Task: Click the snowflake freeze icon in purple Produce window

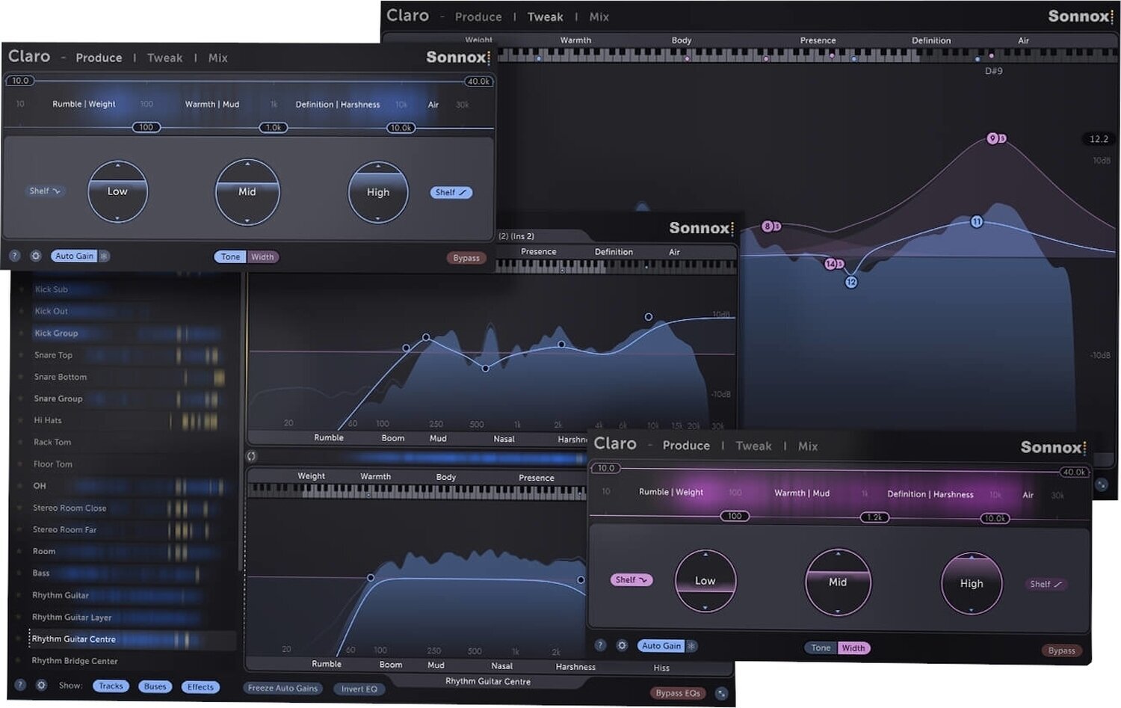Action: pyautogui.click(x=691, y=646)
